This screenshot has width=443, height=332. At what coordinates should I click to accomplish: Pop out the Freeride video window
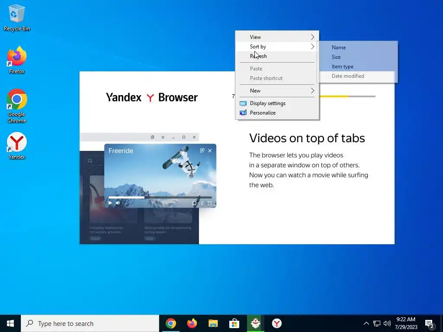(202, 151)
